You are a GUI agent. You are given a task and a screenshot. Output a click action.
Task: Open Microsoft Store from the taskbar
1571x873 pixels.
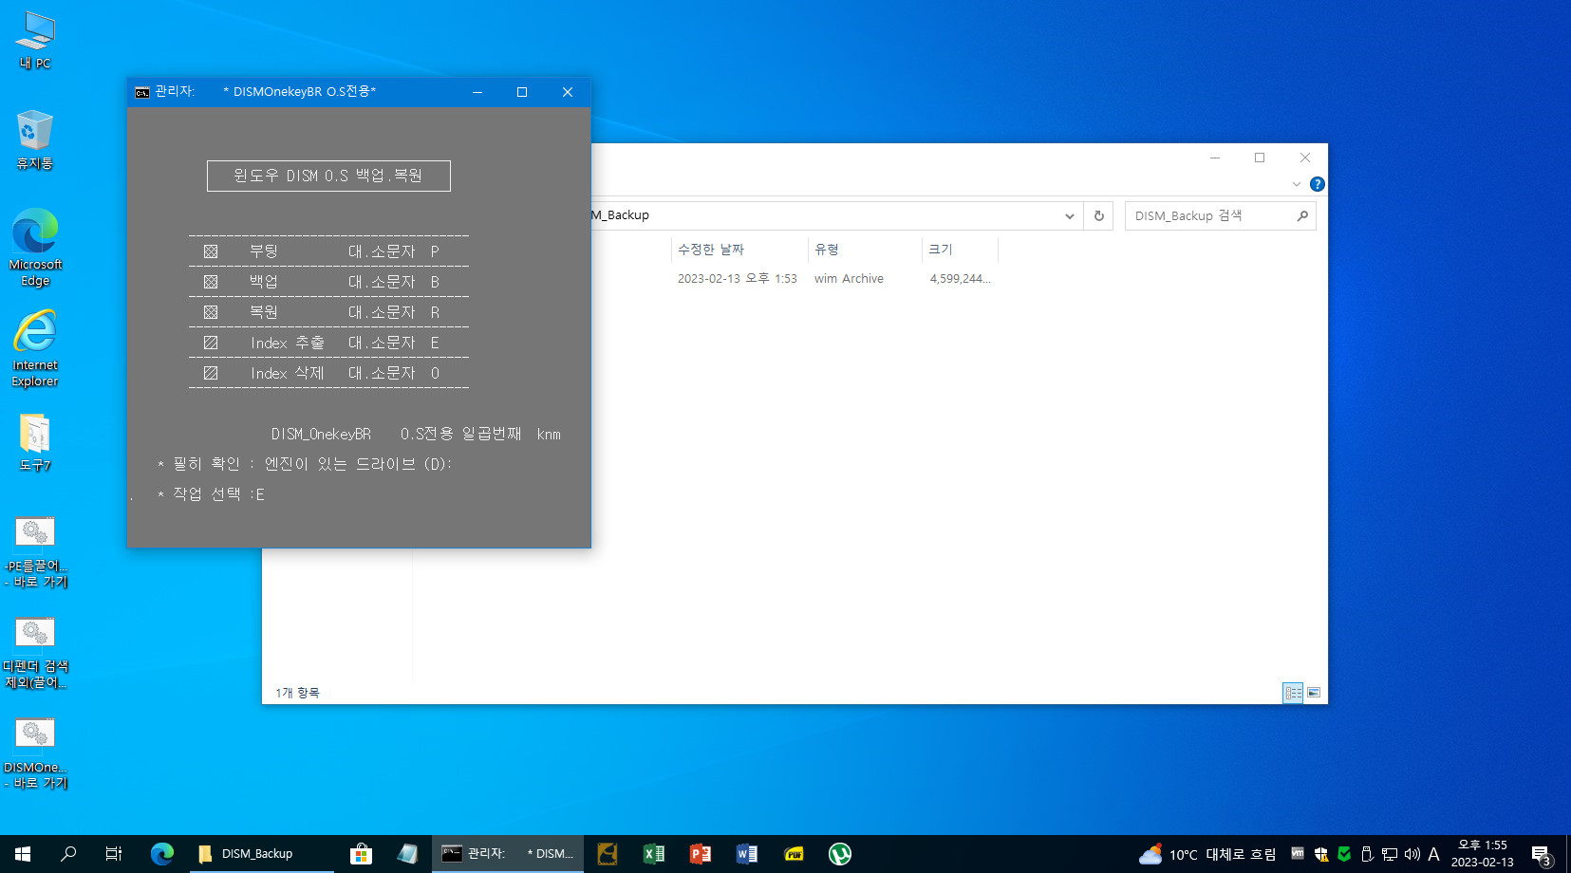click(361, 854)
